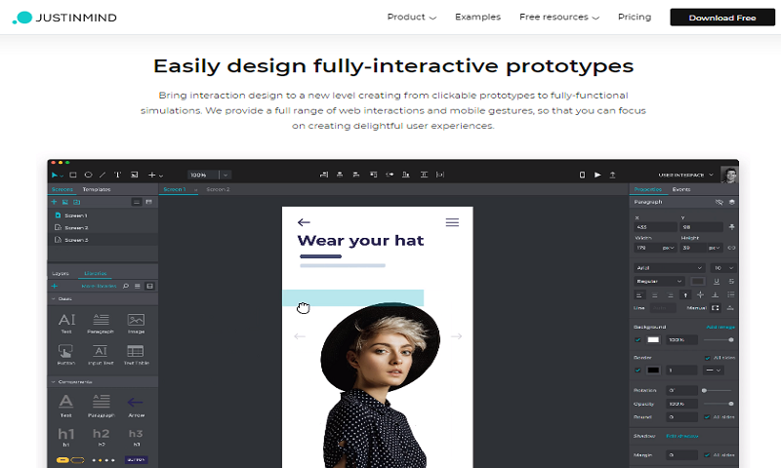Viewport: 781px width, 468px height.
Task: Switch to the Events tab
Action: point(681,189)
